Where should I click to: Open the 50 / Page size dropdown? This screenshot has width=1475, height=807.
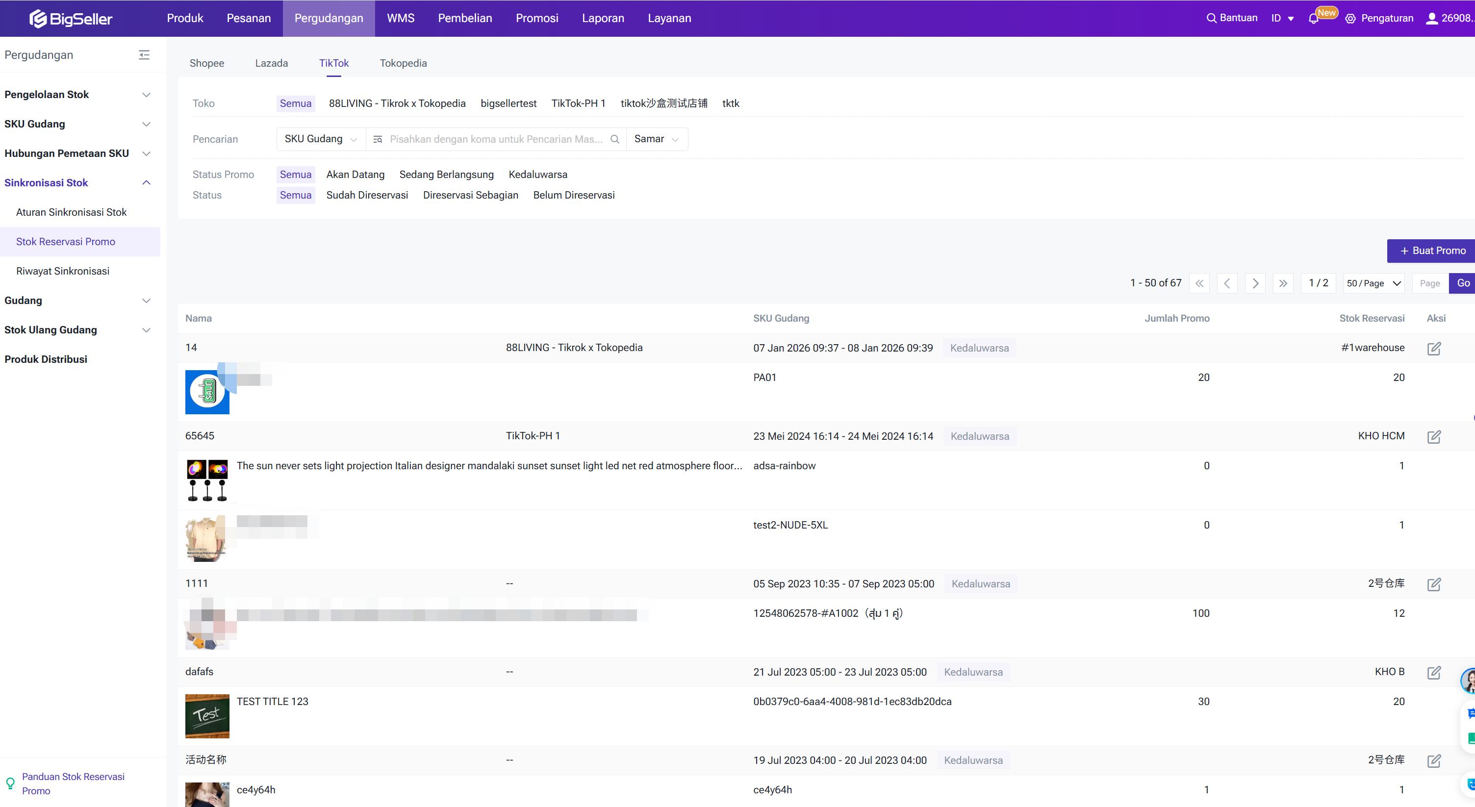click(x=1373, y=283)
